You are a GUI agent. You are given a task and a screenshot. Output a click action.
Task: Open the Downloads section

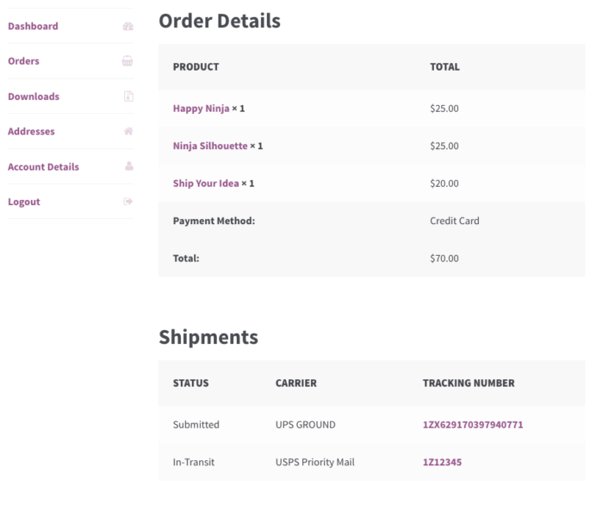(34, 97)
